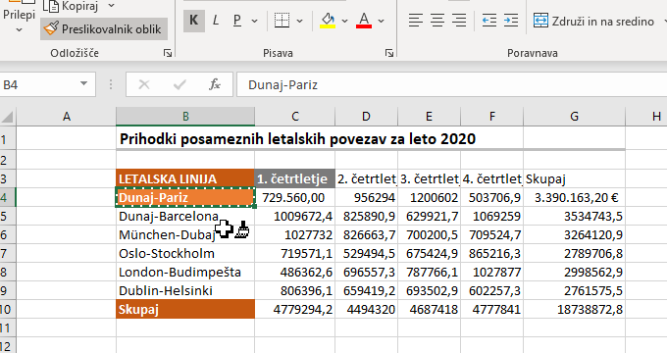Toggle bold K formatting
This screenshot has width=667, height=353.
(194, 21)
